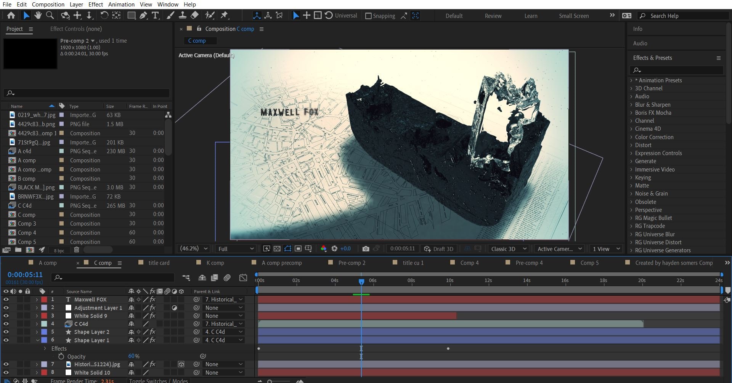Select the Clone Stamp tool
Viewport: 732px width, 383px height.
click(183, 16)
